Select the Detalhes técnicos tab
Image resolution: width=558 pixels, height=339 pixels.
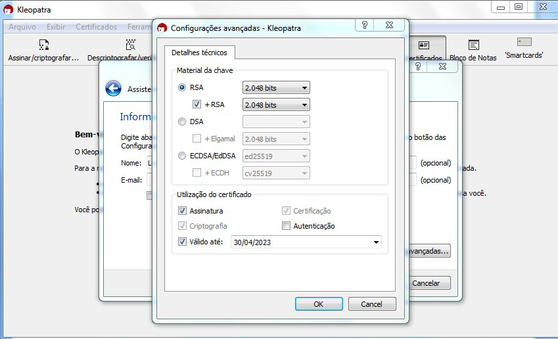[x=199, y=53]
